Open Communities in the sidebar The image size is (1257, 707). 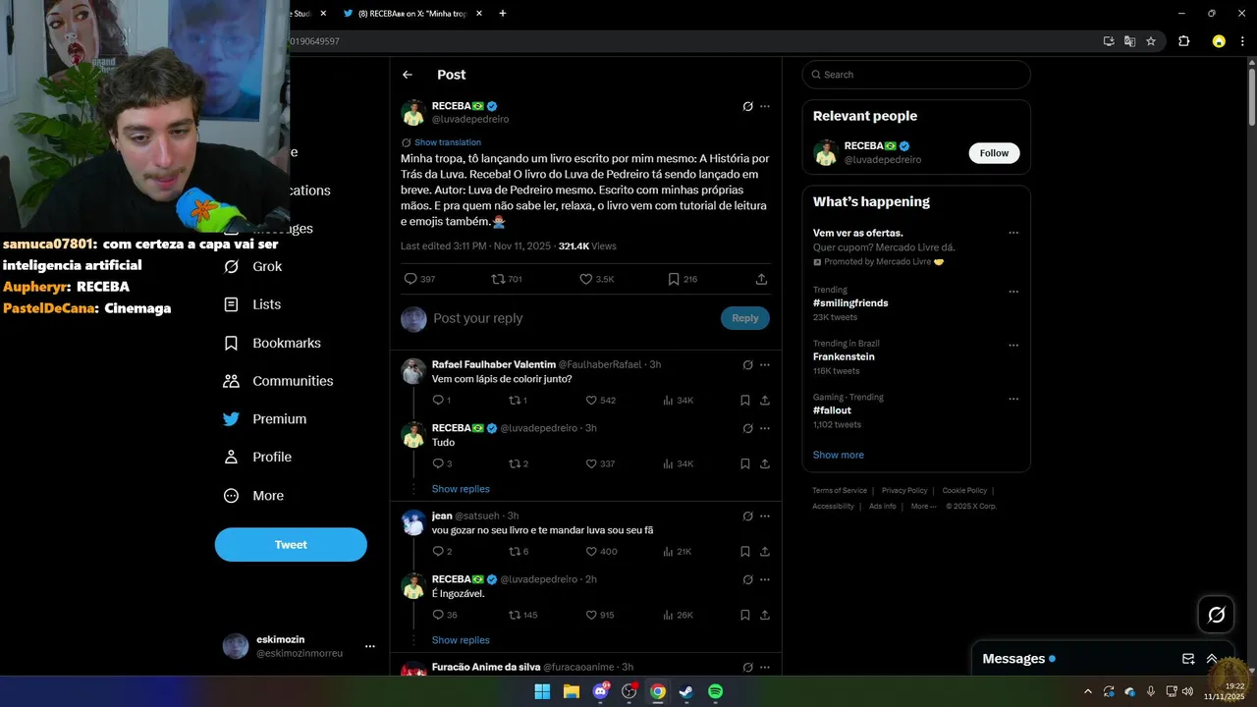(x=278, y=381)
